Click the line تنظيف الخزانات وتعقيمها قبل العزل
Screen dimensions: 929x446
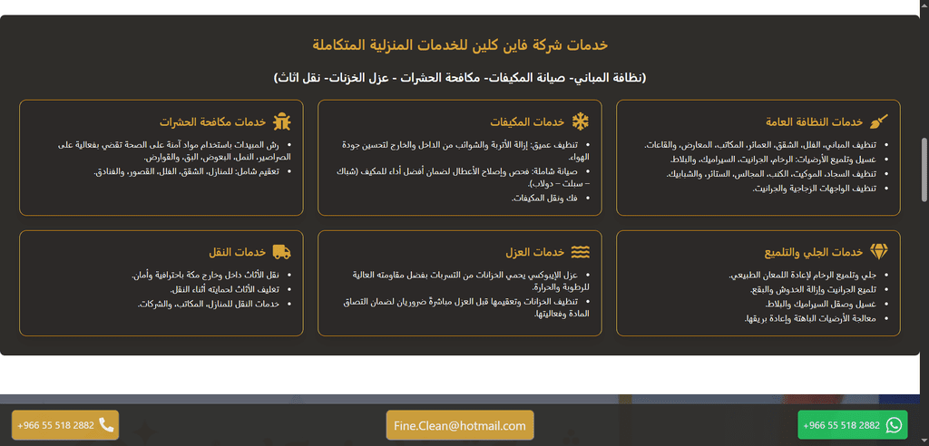(467, 307)
